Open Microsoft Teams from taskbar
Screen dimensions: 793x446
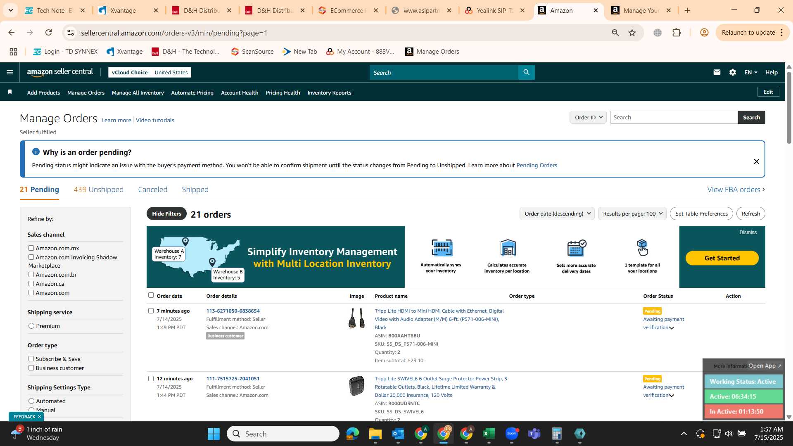(x=534, y=434)
